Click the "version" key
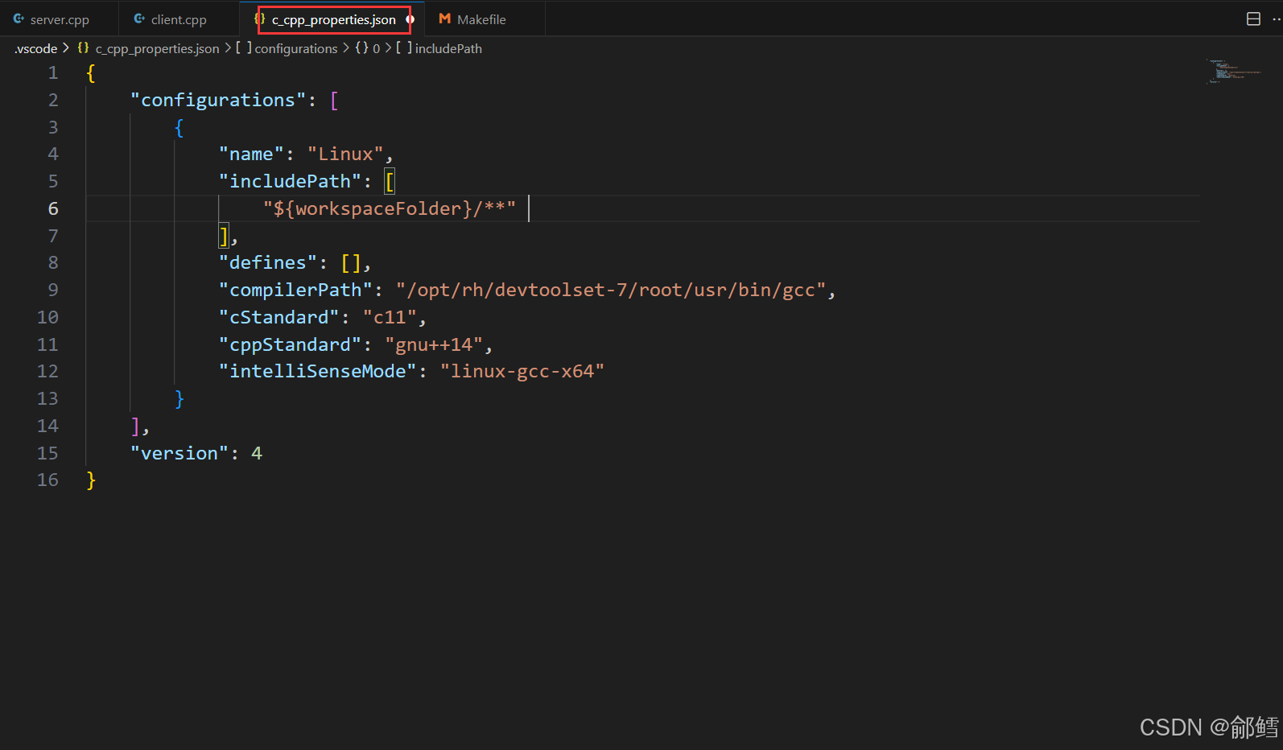1283x750 pixels. [x=179, y=453]
